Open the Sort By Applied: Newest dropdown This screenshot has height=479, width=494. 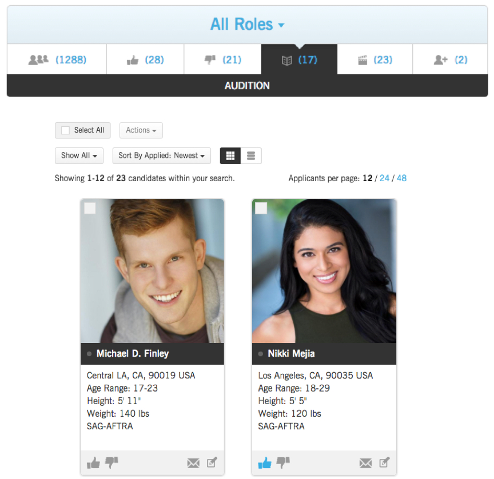161,155
